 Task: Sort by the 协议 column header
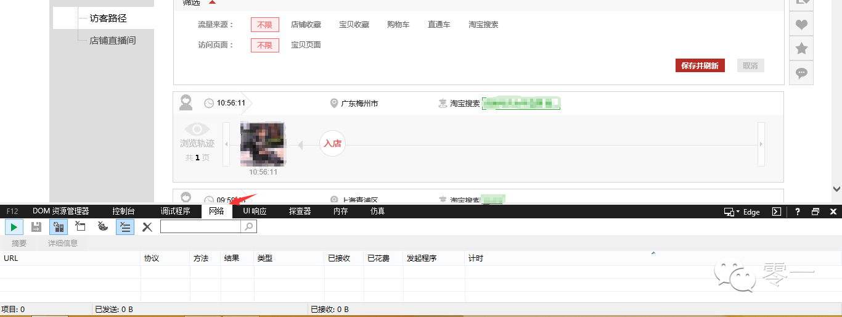tap(165, 258)
